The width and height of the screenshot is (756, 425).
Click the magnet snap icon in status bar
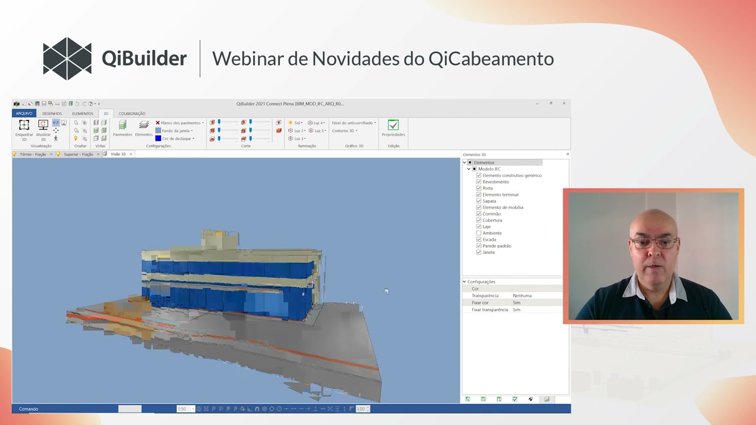[257, 408]
